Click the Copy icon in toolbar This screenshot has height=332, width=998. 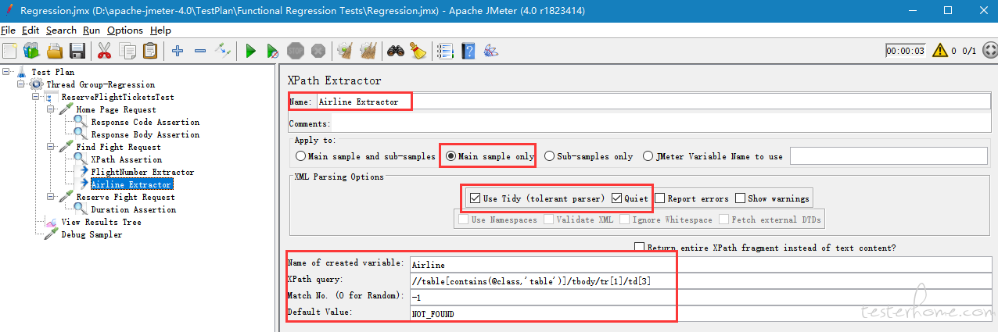point(127,51)
